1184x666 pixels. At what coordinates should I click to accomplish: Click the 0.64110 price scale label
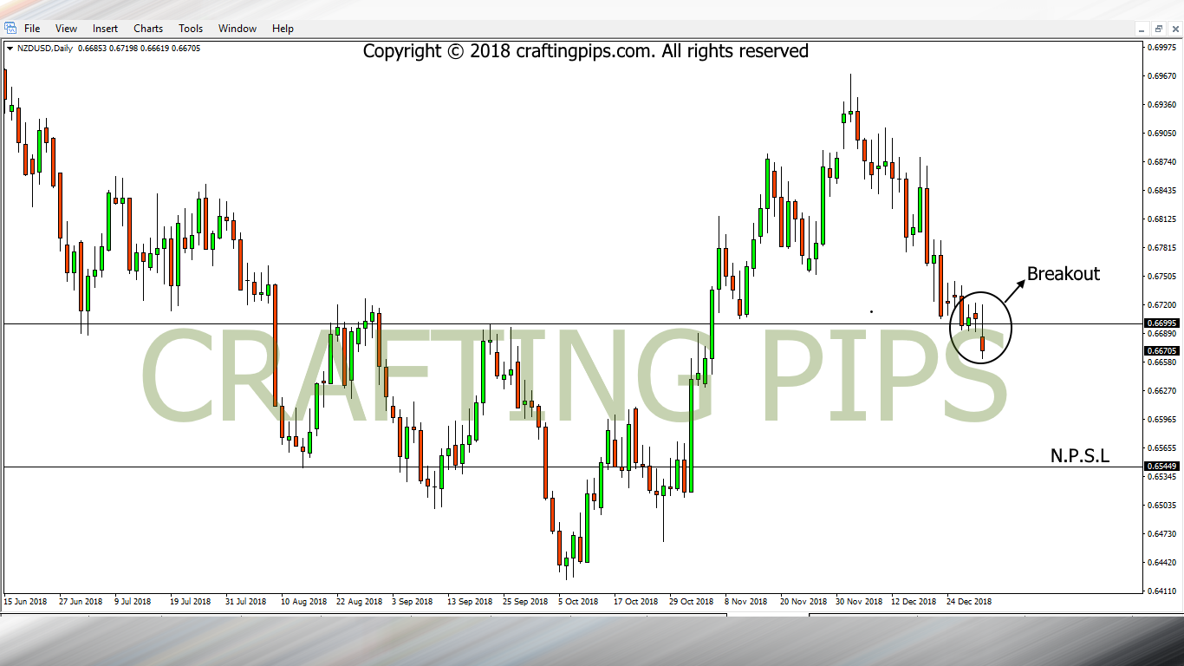pyautogui.click(x=1161, y=591)
